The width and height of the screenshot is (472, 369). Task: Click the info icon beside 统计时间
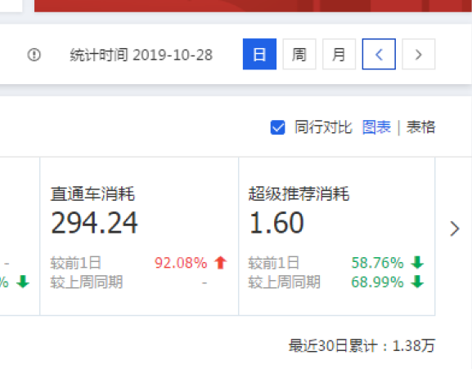click(x=34, y=55)
